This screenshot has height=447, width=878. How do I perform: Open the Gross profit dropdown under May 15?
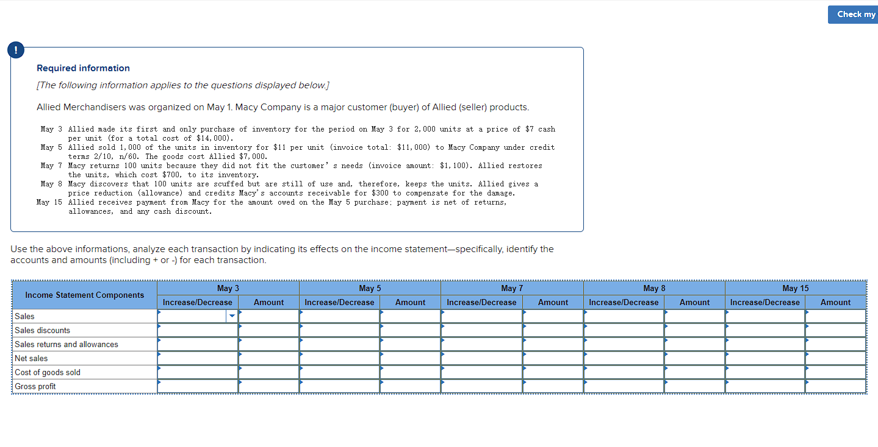coord(765,386)
